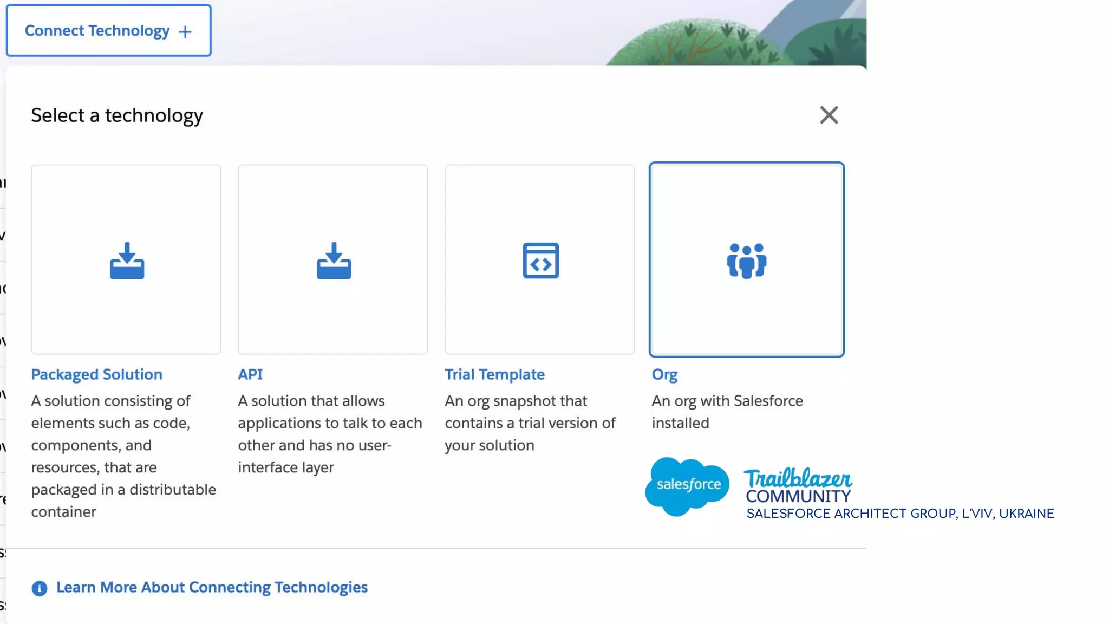
Task: Open the Trial Template title link
Action: point(494,374)
